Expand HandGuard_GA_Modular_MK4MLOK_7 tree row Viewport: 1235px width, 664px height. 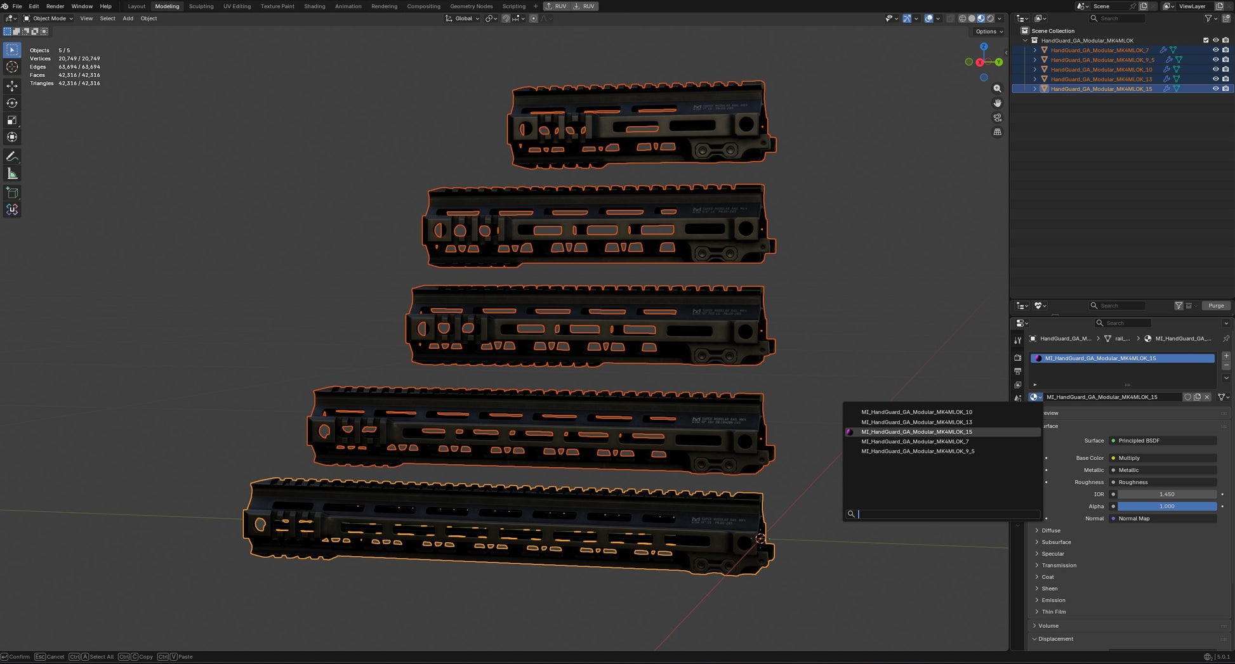1034,50
